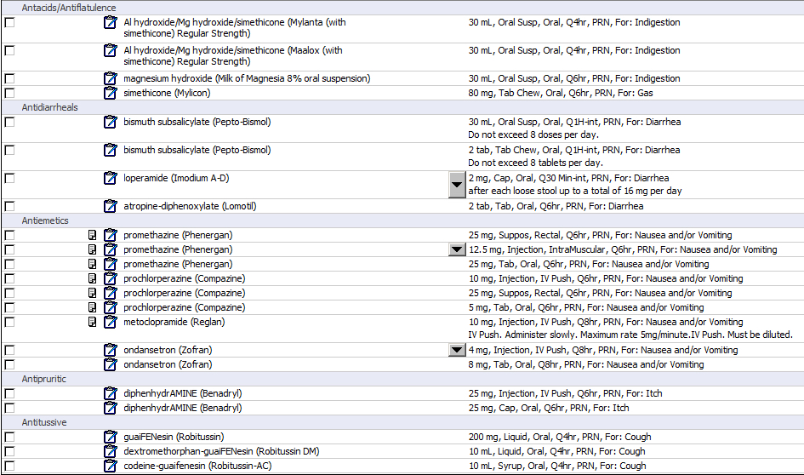Screen dimensions: 804x475
Task: Click order icon for promethazine 25 mg tab
Action: pos(111,264)
